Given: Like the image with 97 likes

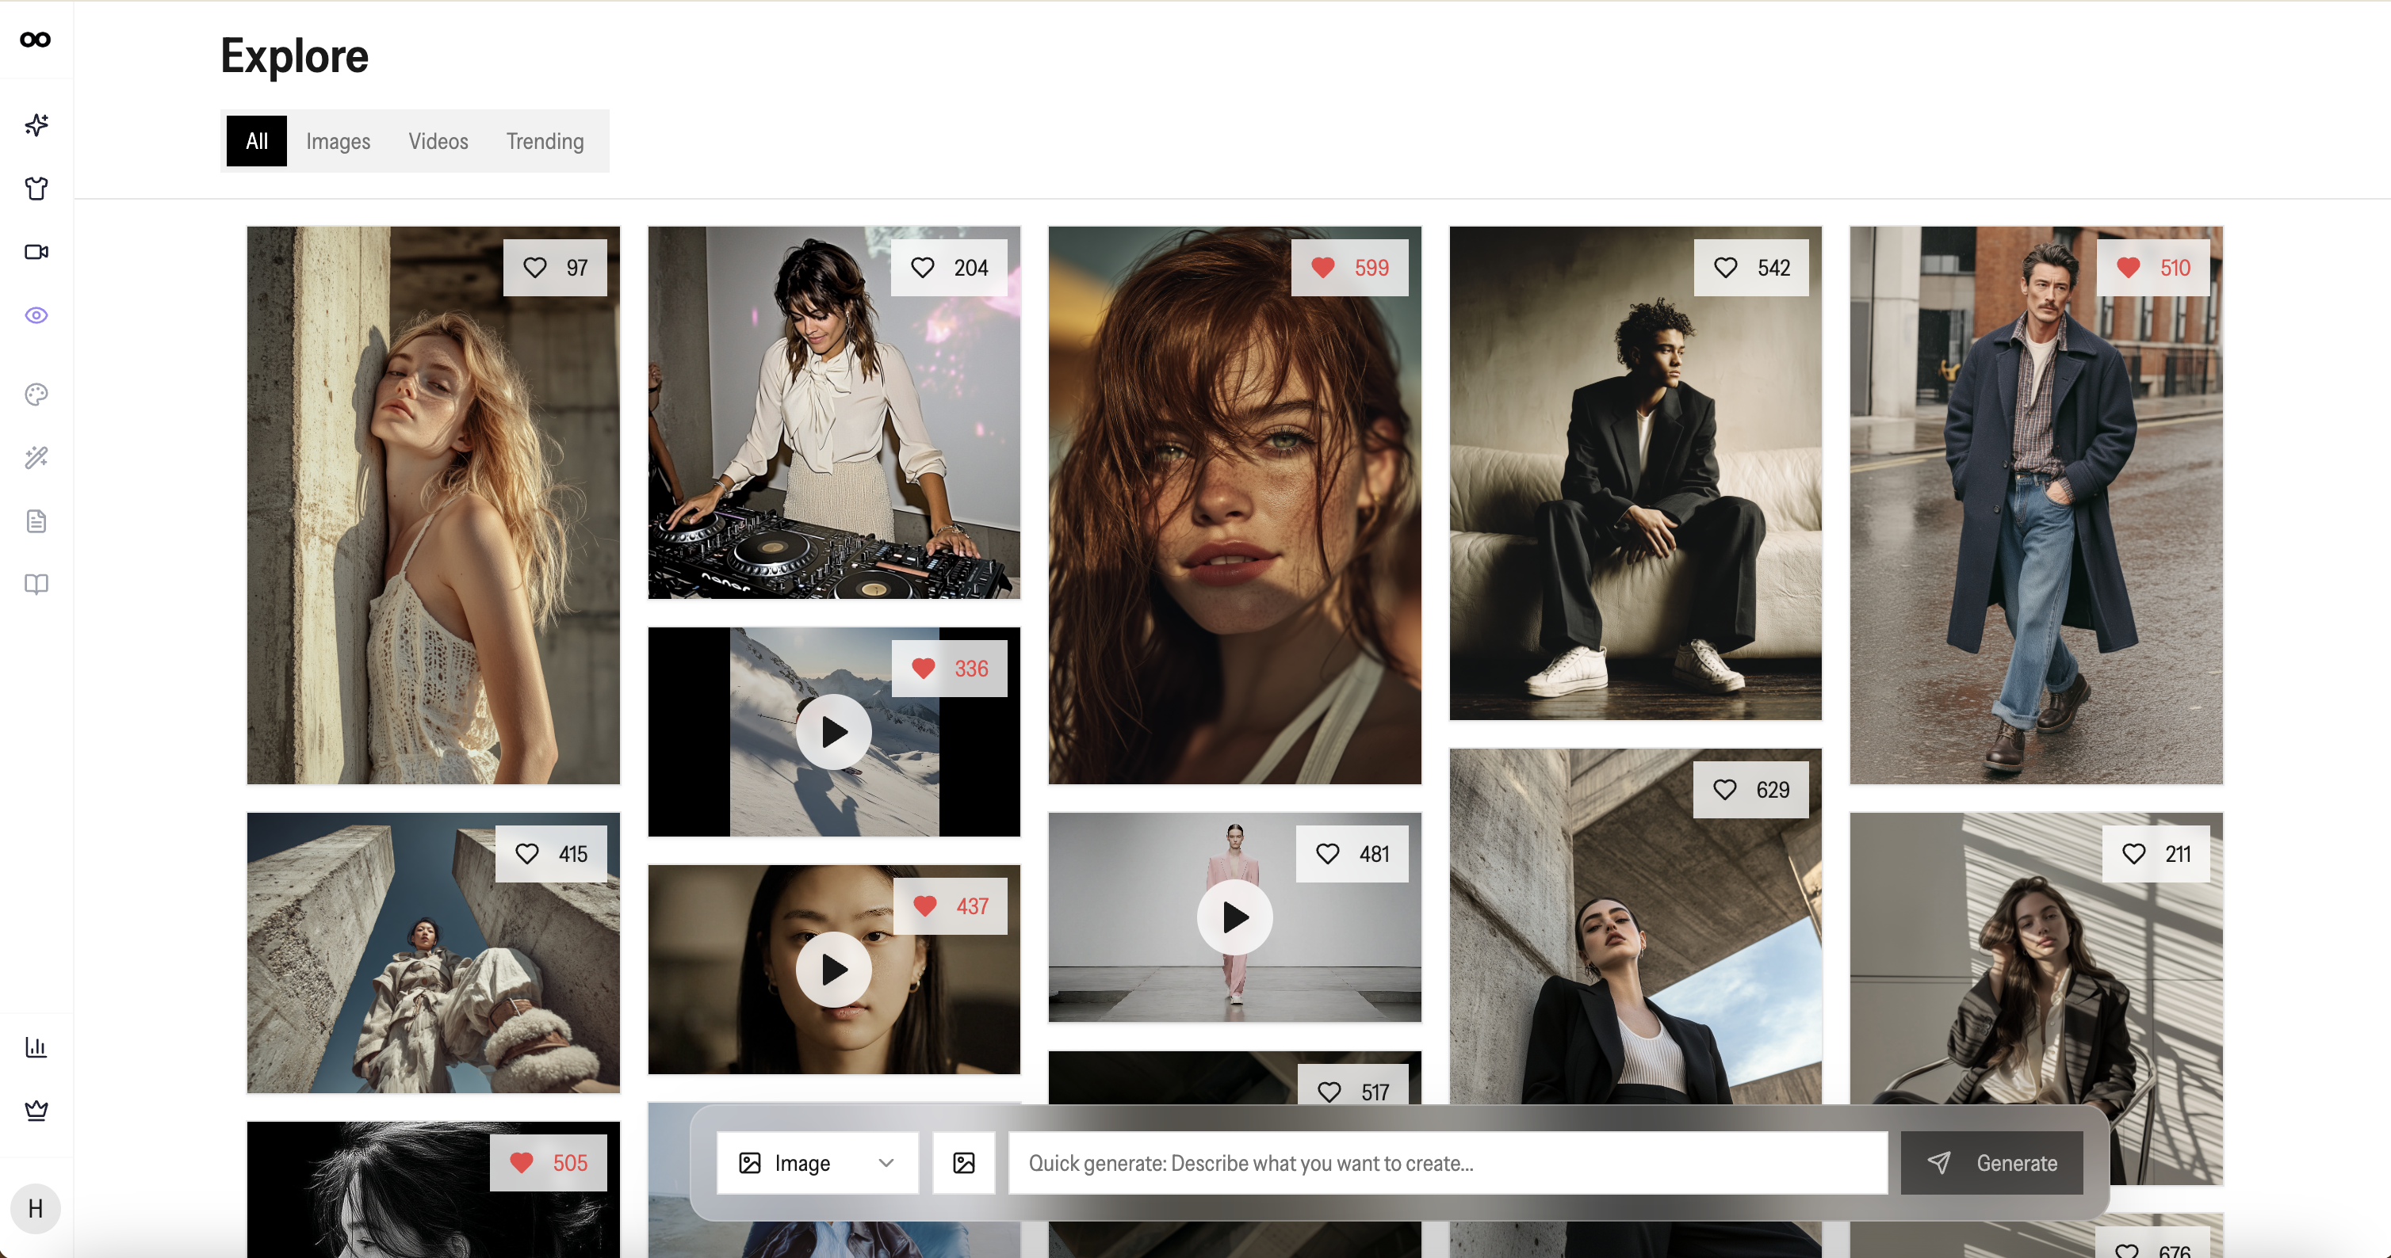Looking at the screenshot, I should [536, 268].
